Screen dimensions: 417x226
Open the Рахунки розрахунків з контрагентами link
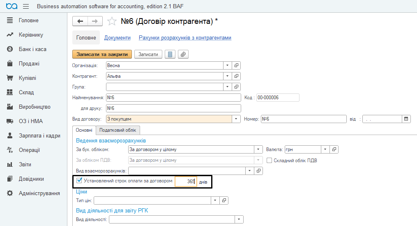coord(185,38)
